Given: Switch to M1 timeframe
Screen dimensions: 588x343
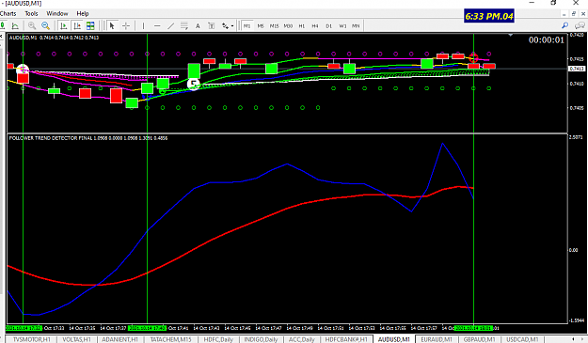Looking at the screenshot, I should tap(246, 25).
